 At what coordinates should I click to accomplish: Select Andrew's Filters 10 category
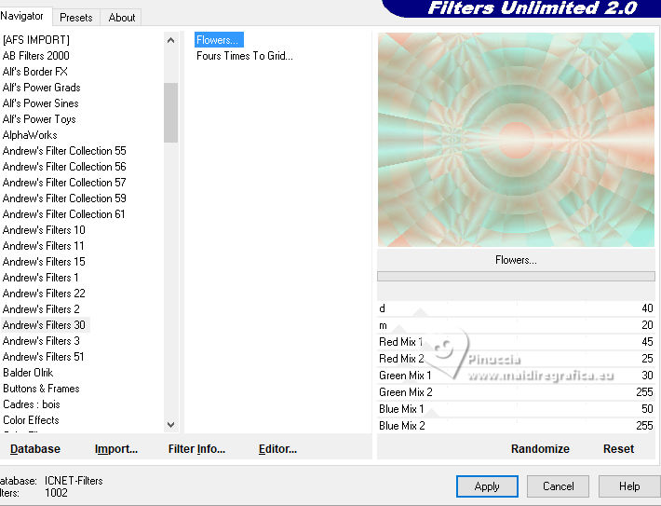click(x=44, y=230)
